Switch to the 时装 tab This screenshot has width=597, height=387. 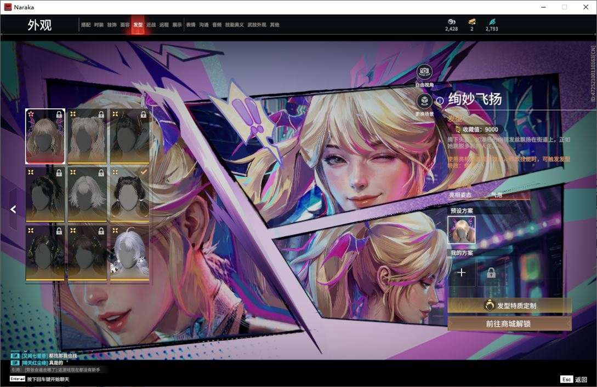(x=99, y=25)
